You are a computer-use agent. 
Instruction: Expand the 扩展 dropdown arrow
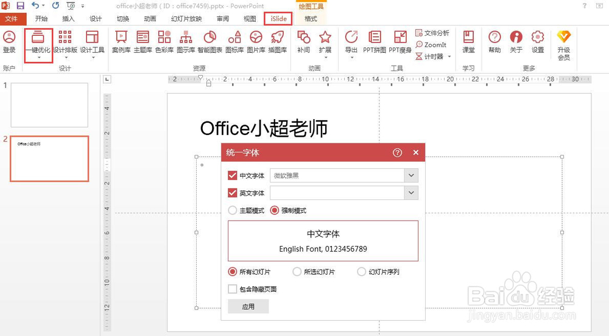325,58
